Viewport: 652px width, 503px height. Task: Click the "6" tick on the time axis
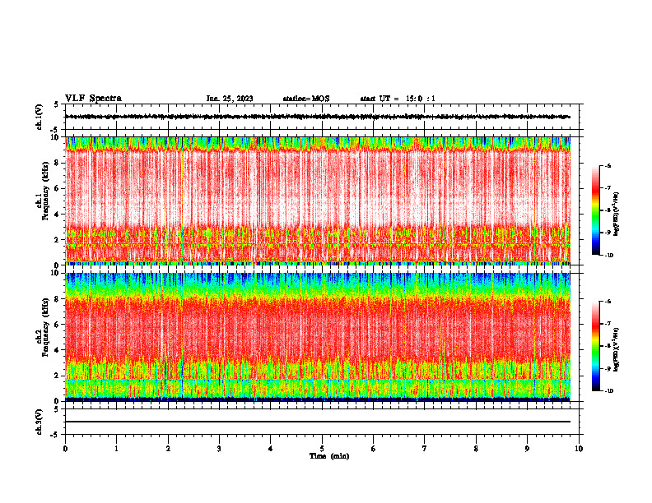[374, 449]
